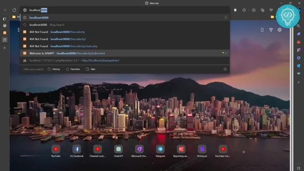Image resolution: width=304 pixels, height=171 pixels.
Task: Remove the Welcome to XAMPP suggestion
Action: click(x=226, y=53)
